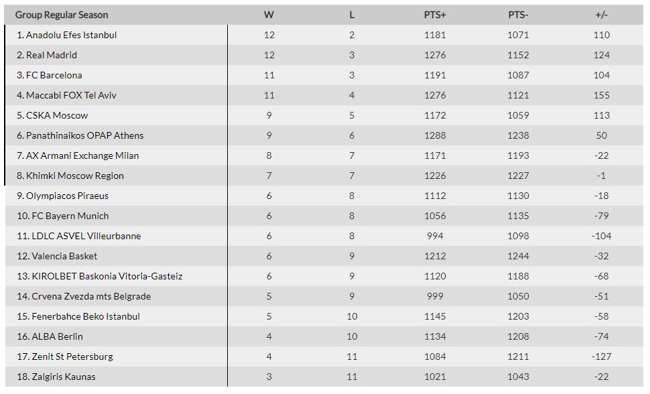
Task: Click CSKA Moscow team name
Action: (57, 115)
